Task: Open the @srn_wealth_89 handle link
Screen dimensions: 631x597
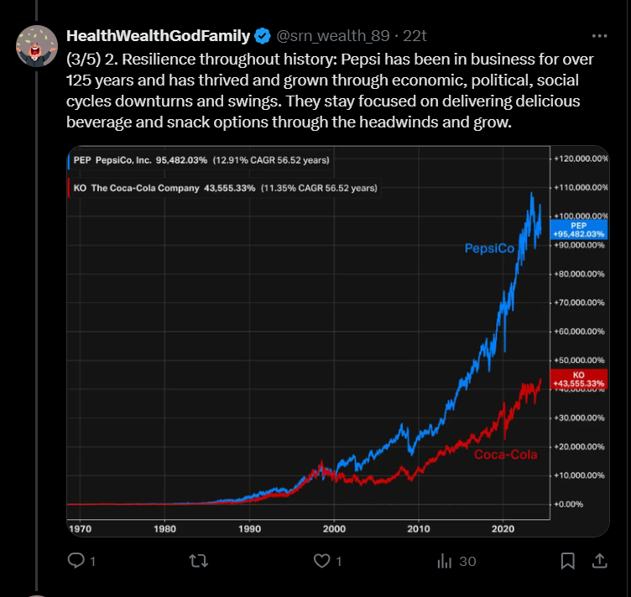Action: 333,36
